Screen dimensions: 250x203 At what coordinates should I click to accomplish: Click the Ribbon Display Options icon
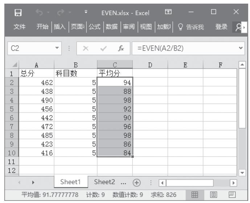(168, 13)
